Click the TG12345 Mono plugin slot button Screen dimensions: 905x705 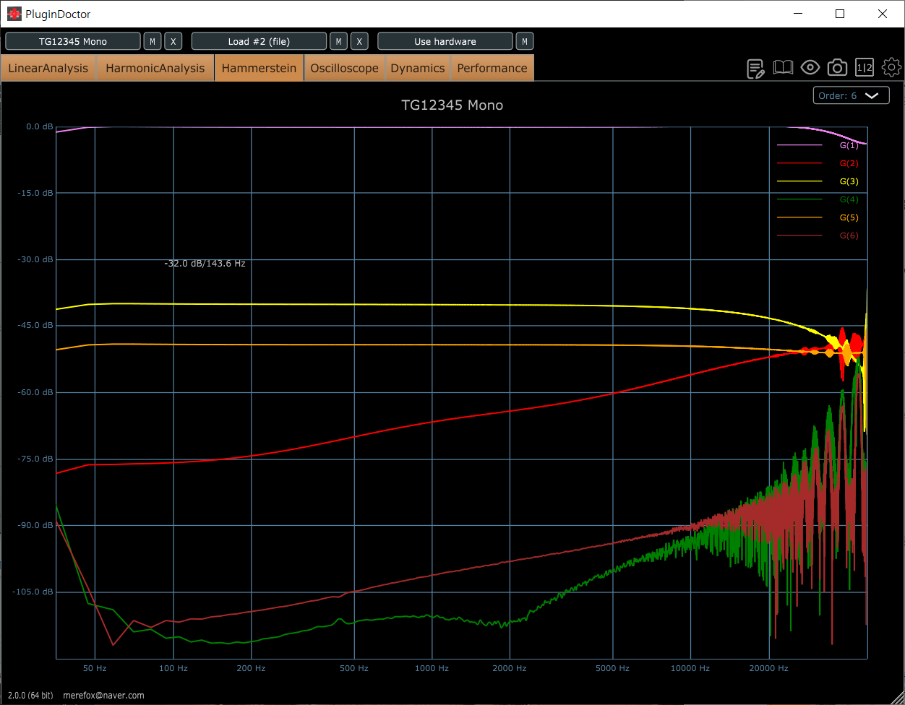(x=73, y=41)
